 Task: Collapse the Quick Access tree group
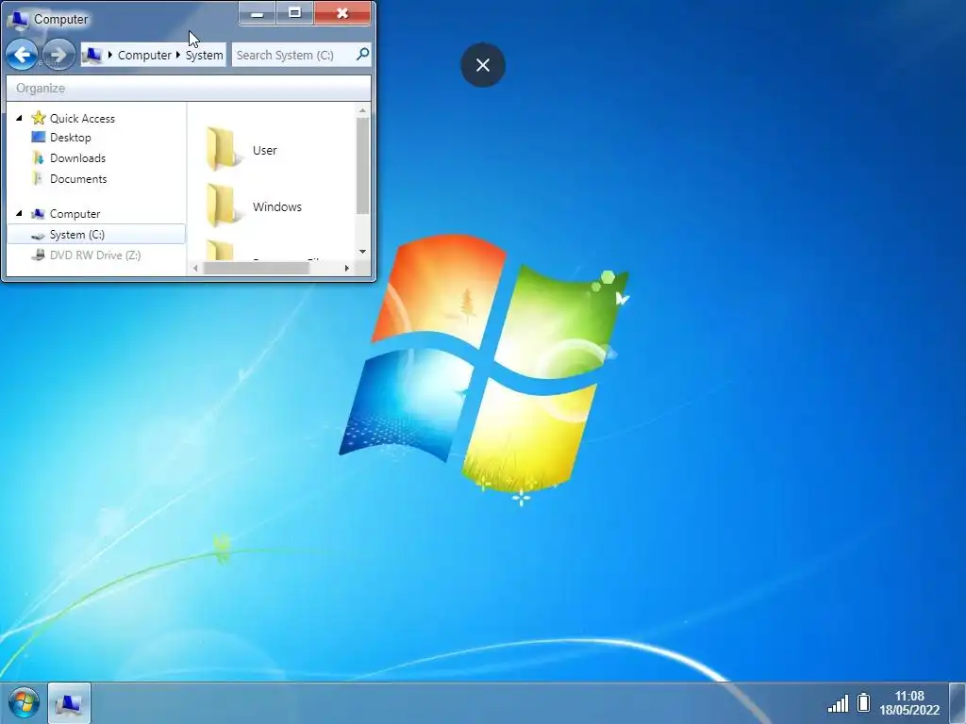(19, 118)
